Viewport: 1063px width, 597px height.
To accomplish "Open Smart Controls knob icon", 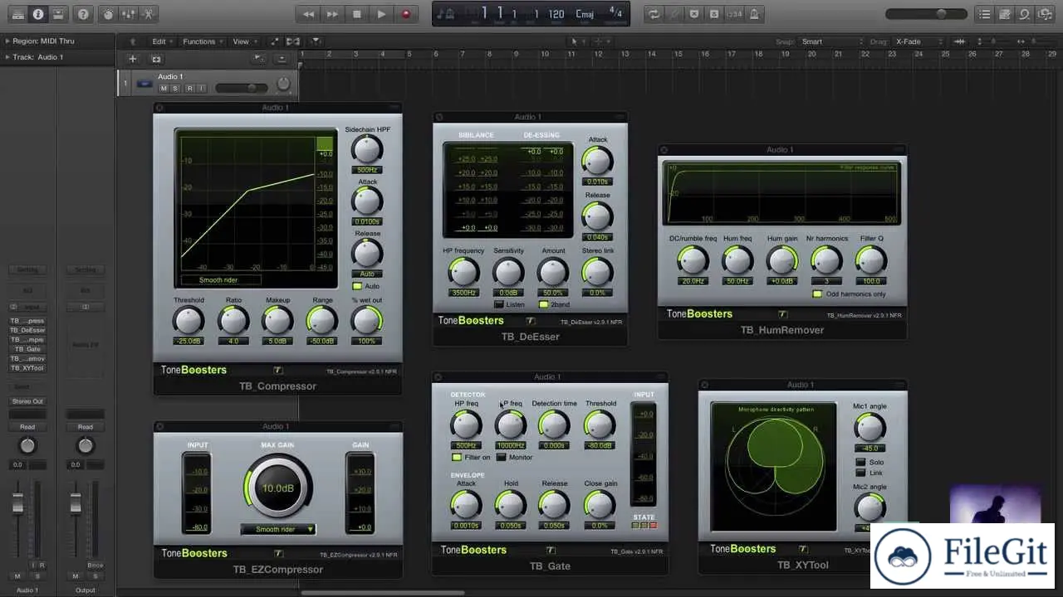I will [x=108, y=14].
